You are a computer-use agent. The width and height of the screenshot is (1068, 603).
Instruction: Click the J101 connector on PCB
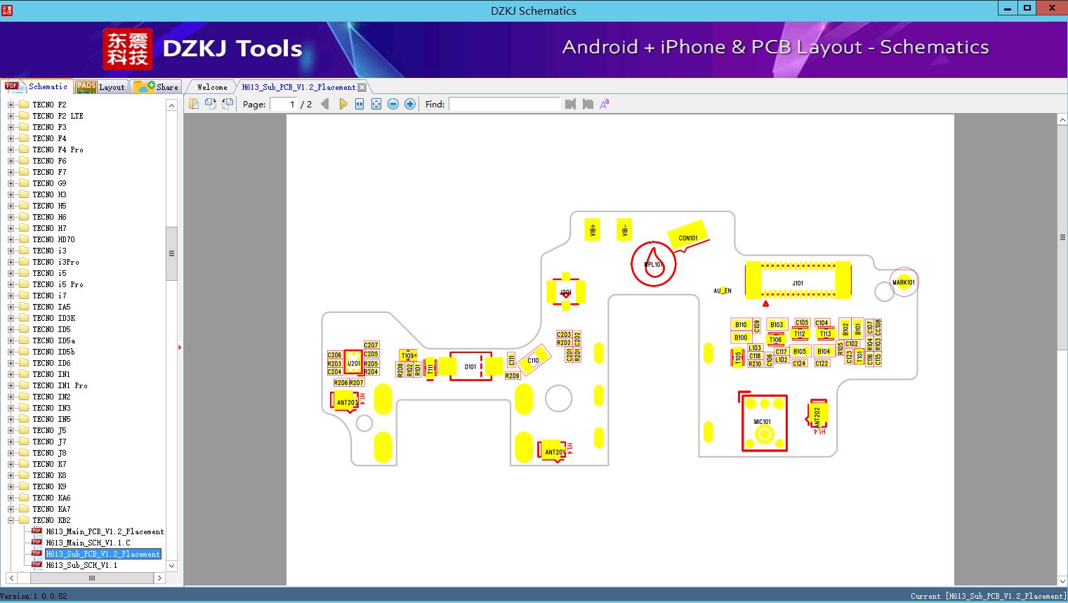pyautogui.click(x=798, y=279)
